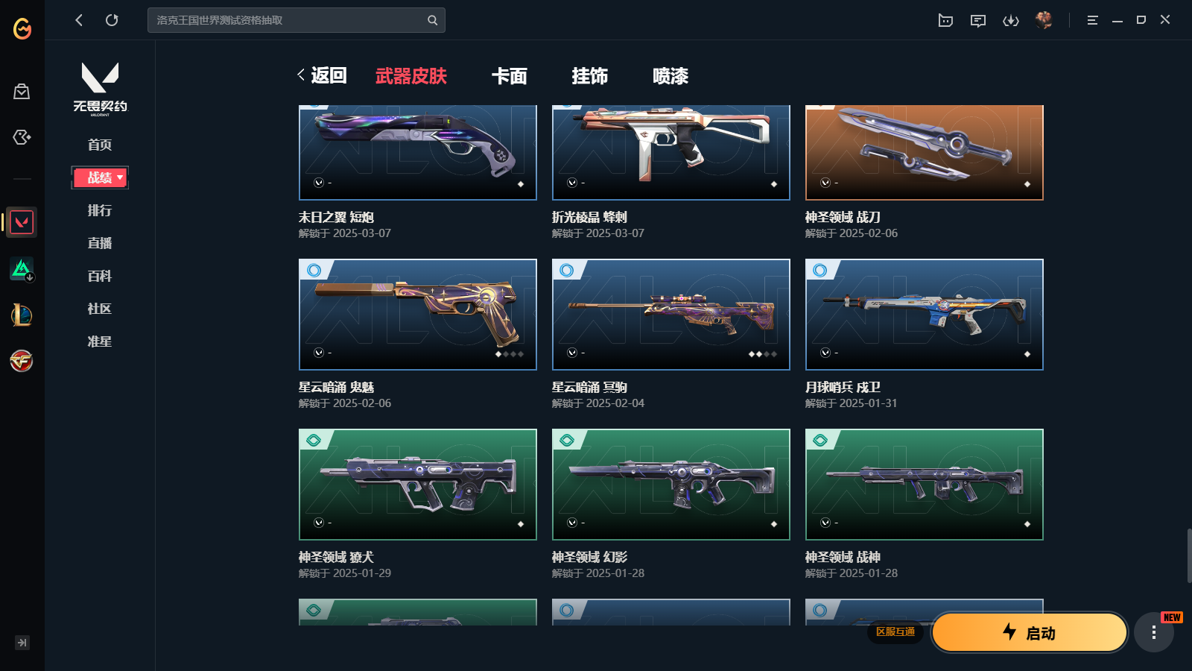Expand variant chevron on 末日之翼 短炮 card
The image size is (1192, 671).
pos(319,183)
